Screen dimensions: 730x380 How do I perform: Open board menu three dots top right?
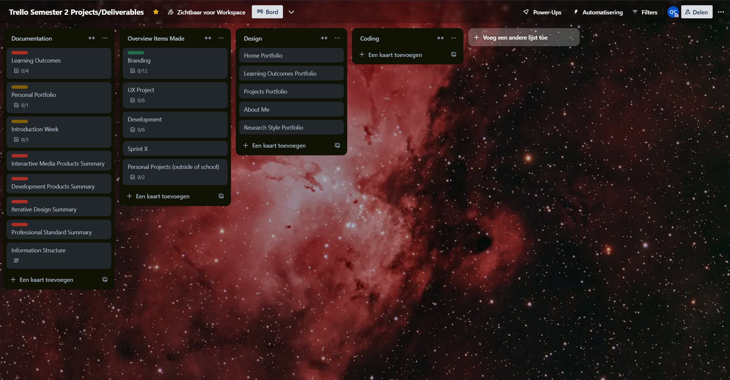(721, 12)
